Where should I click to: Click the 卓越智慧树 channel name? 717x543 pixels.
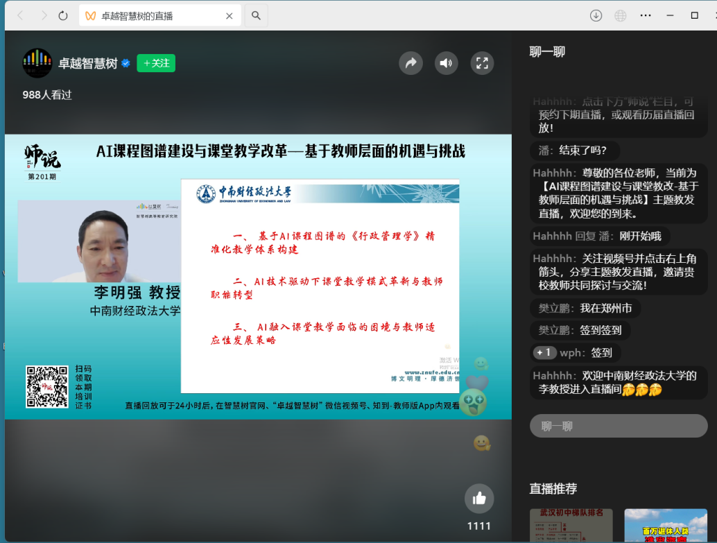tap(88, 64)
